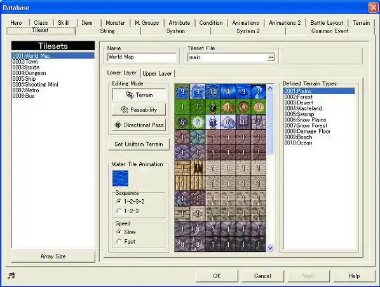Click the music note icon at bottom left
The image size is (380, 287).
[11, 276]
